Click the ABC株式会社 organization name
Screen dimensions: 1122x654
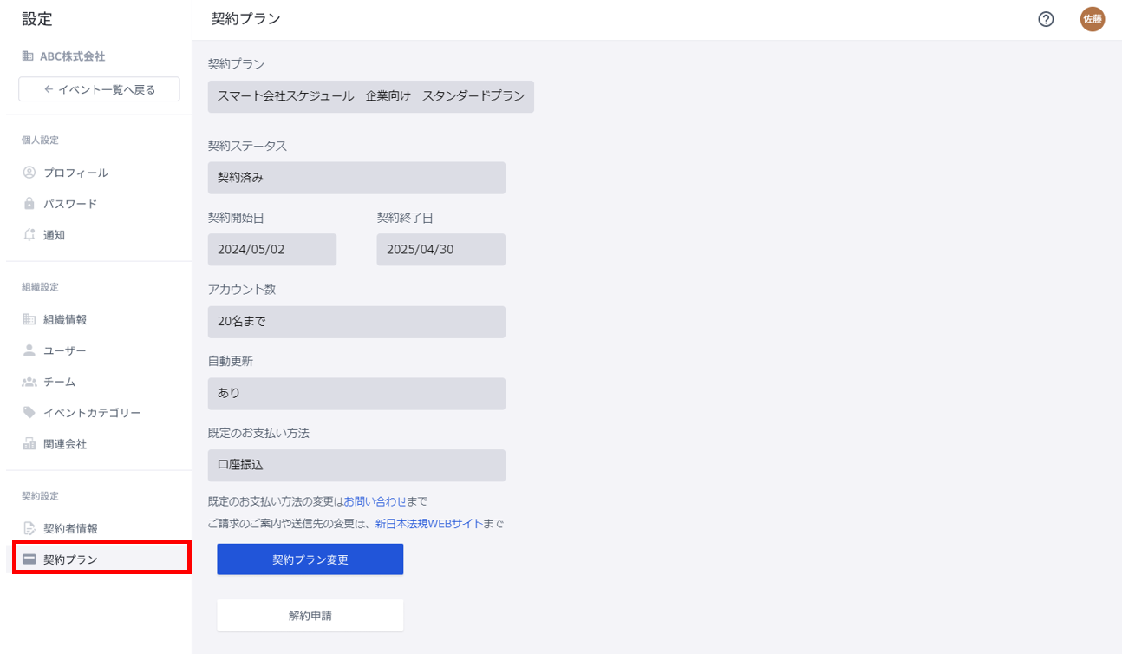(x=73, y=56)
